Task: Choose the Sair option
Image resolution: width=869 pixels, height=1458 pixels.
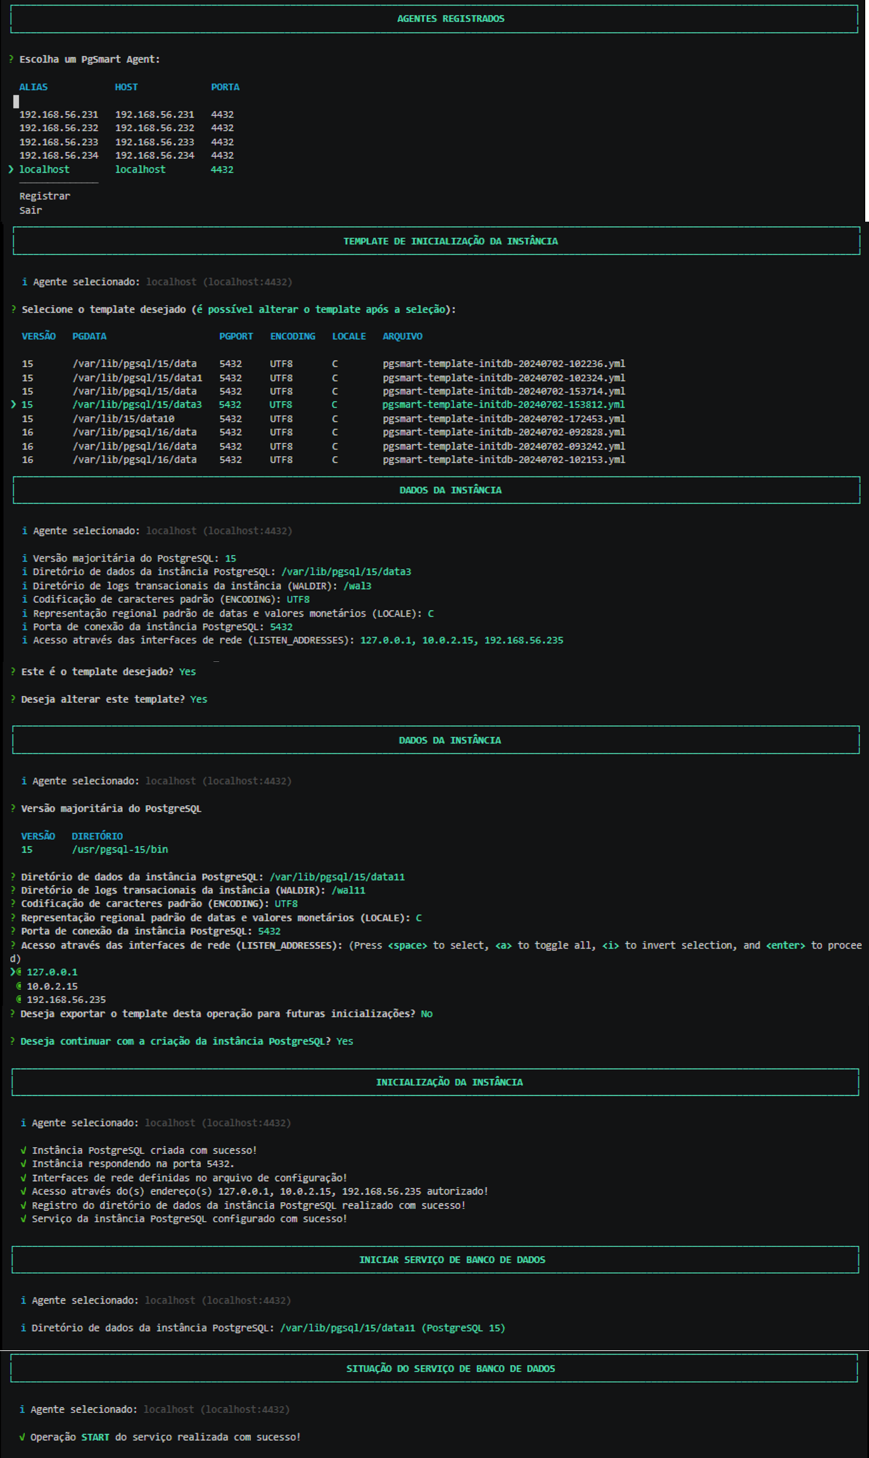Action: pos(30,210)
